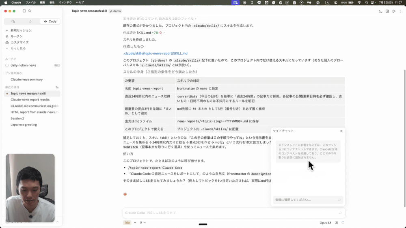The width and height of the screenshot is (406, 228).
Task: Open Wi-Fi status in menu bar
Action: coord(359,2)
